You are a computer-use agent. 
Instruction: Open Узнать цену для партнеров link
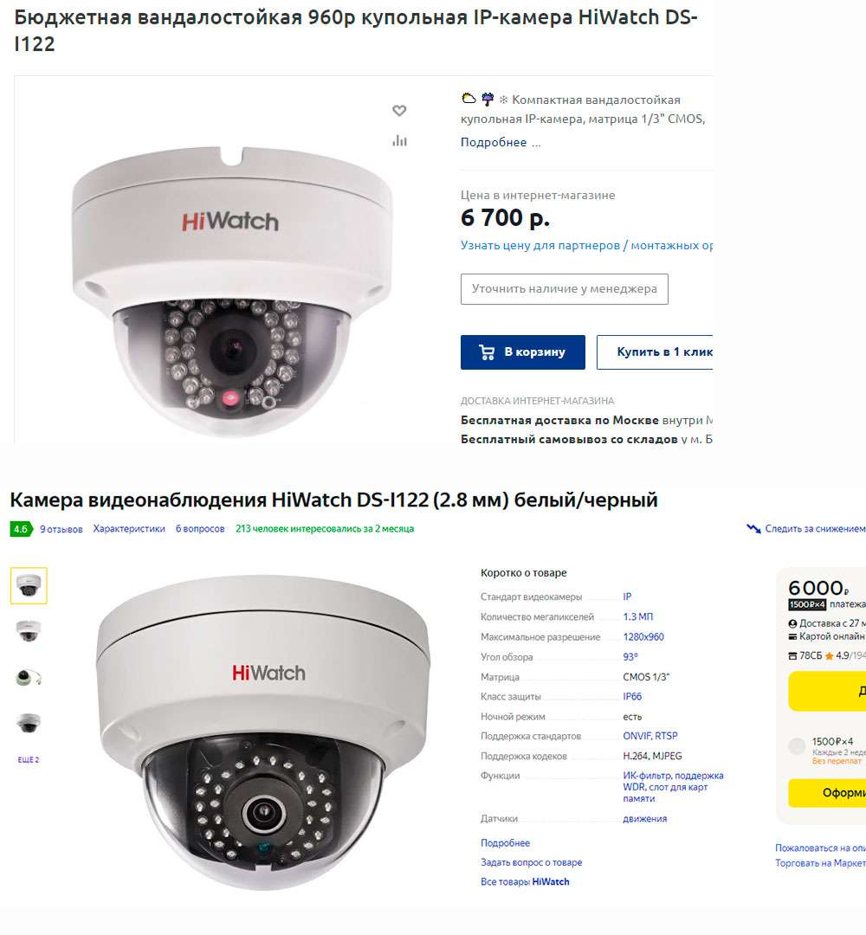(x=540, y=246)
